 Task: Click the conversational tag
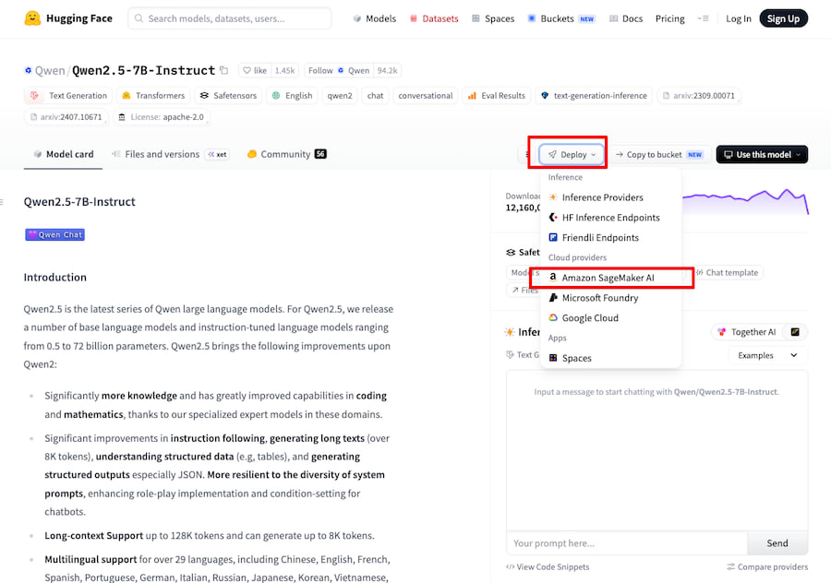[x=426, y=96]
